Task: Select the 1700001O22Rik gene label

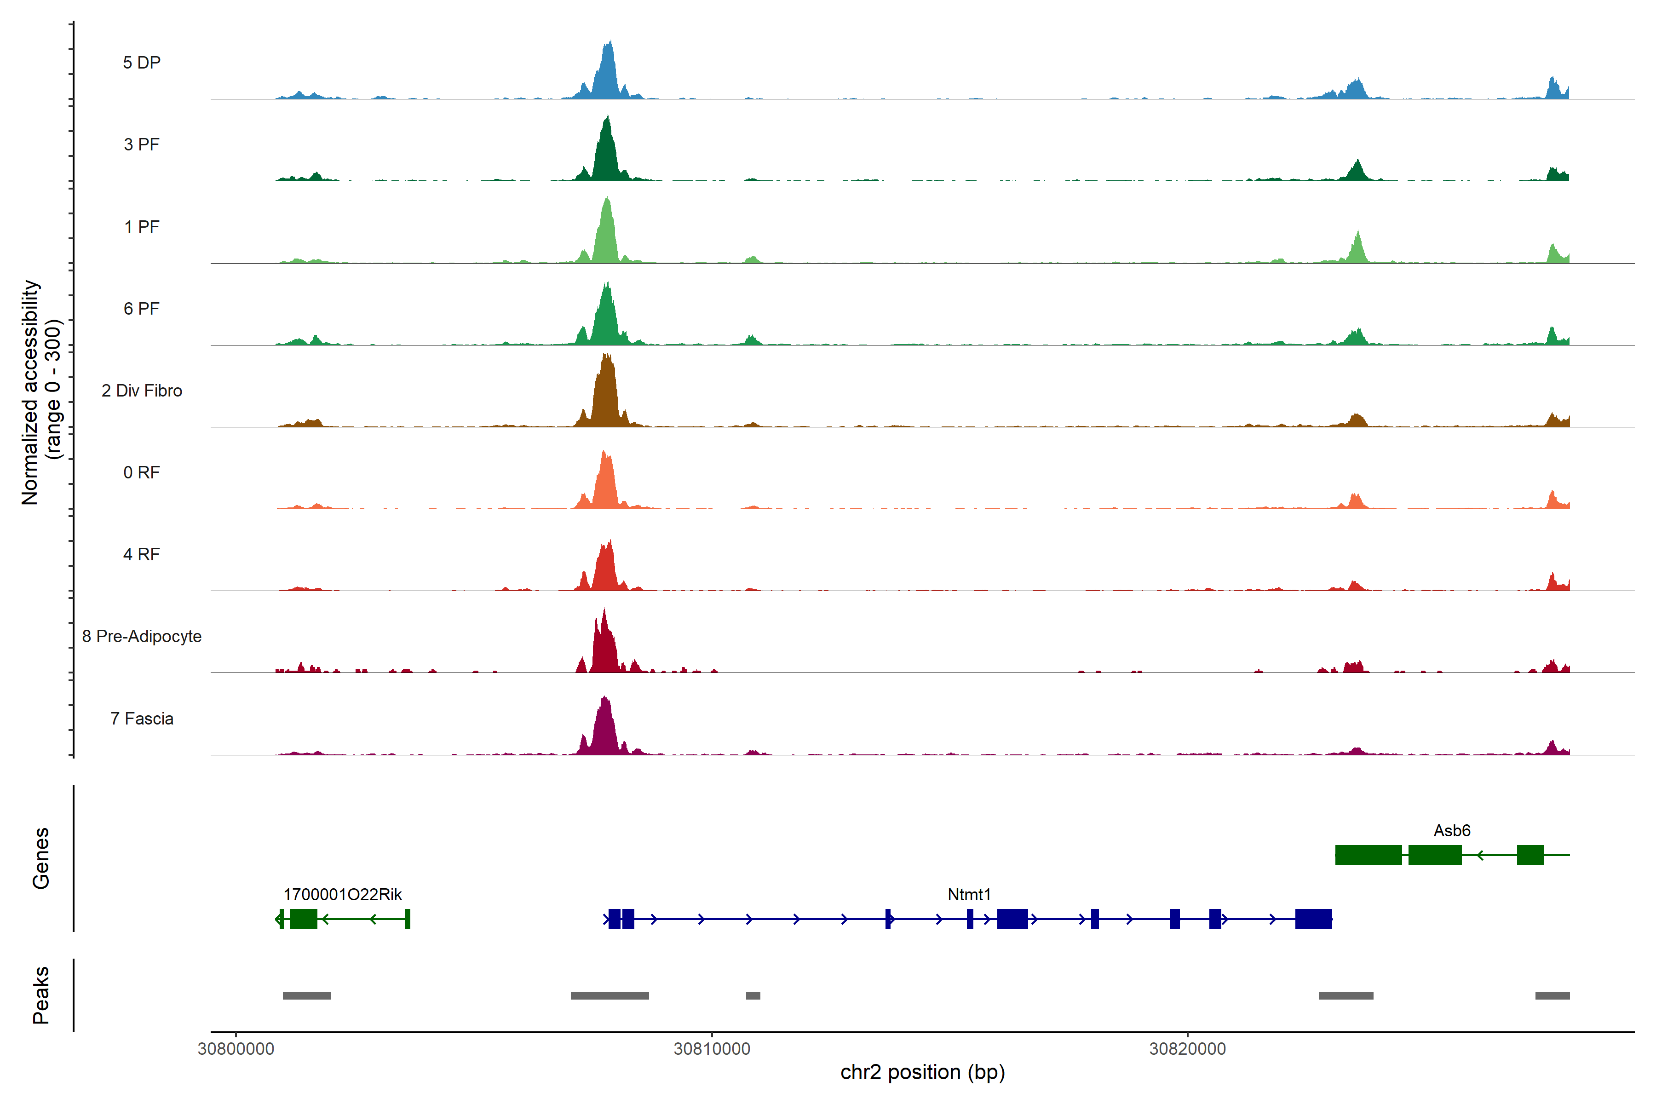Action: coord(342,894)
